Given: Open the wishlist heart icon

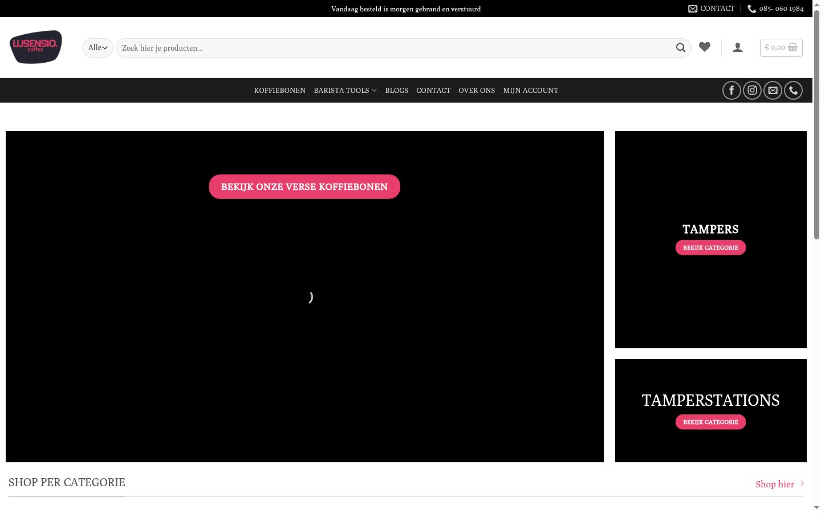Looking at the screenshot, I should point(705,47).
